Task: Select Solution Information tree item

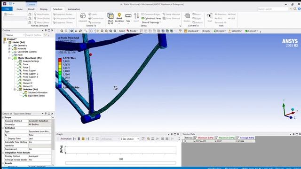Action: click(x=38, y=92)
